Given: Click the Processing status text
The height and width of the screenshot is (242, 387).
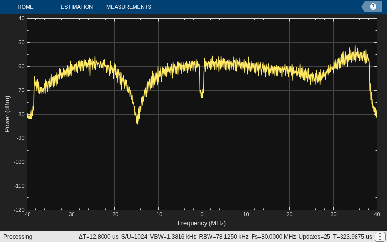Looking at the screenshot, I should point(18,237).
